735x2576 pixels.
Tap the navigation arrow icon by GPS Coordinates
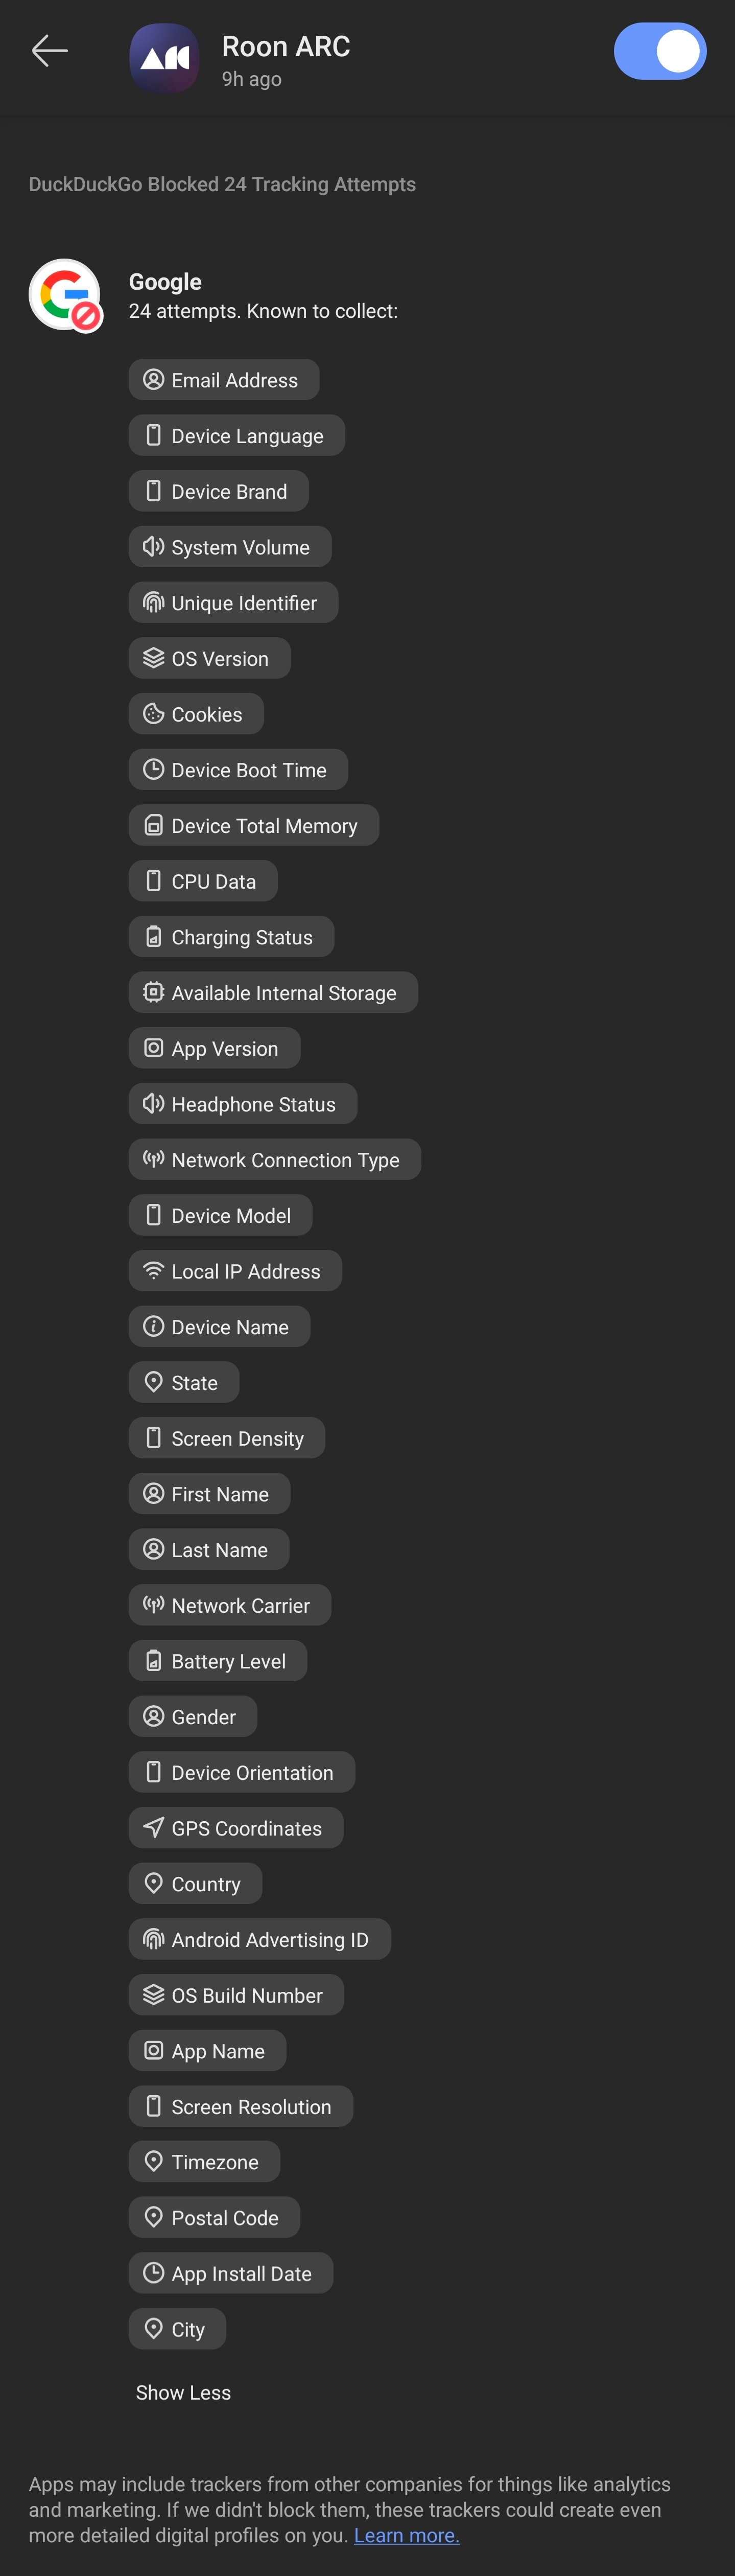(153, 1828)
